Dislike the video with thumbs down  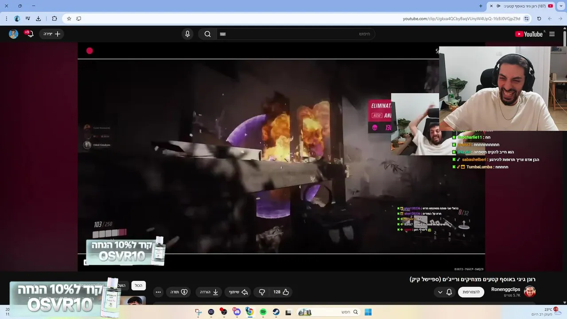pos(262,292)
